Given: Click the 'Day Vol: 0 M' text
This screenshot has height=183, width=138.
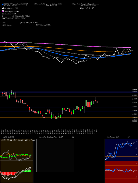Looking at the screenshot, I should coord(87,8).
